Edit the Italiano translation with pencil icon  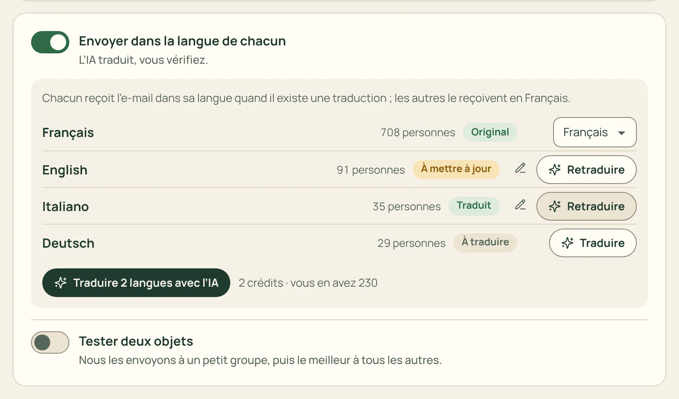tap(520, 205)
